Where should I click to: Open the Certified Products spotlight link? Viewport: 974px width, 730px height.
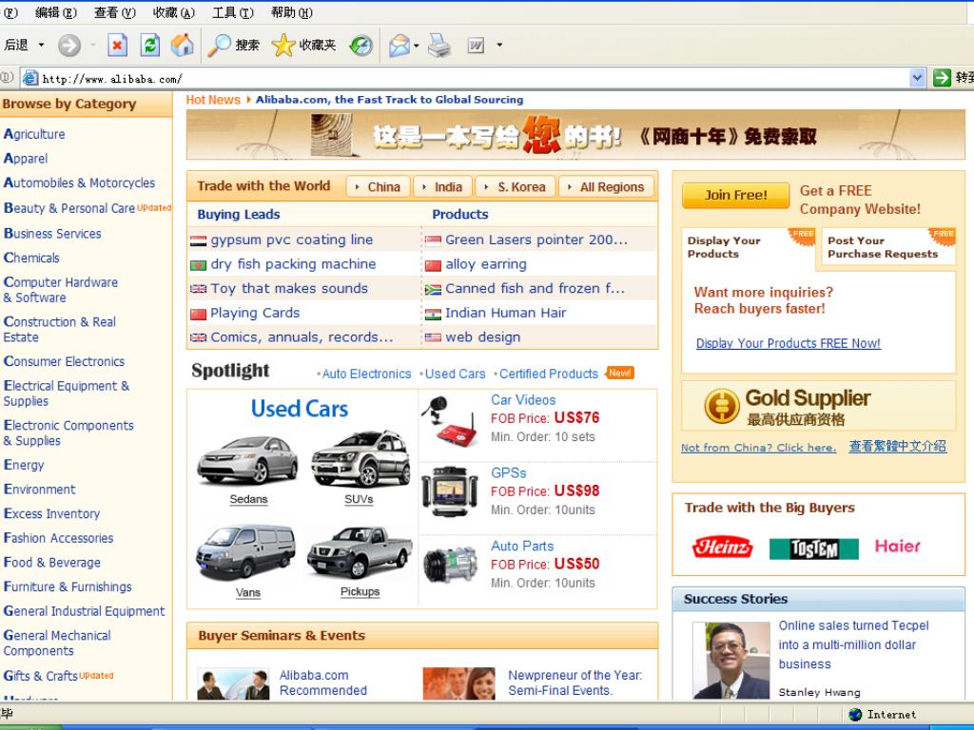[x=549, y=374]
